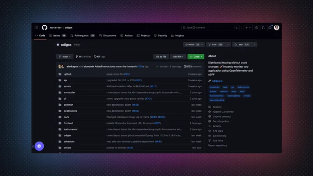Select the kubernetes topic tag
This screenshot has width=313, height=176.
(243, 87)
